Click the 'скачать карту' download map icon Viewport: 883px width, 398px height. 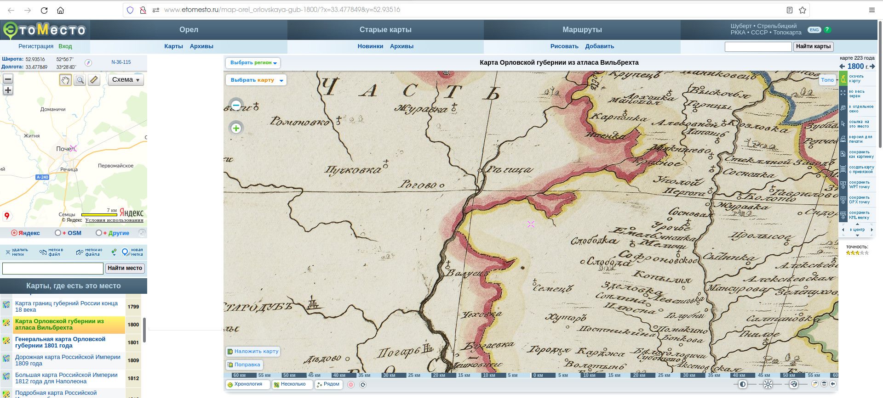point(843,79)
